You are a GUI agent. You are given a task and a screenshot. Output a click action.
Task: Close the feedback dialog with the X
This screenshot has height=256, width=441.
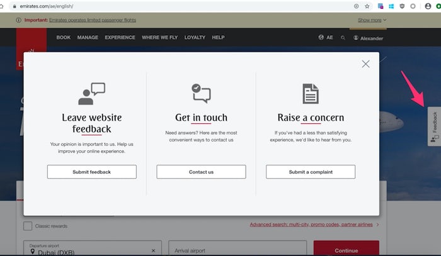tap(365, 64)
